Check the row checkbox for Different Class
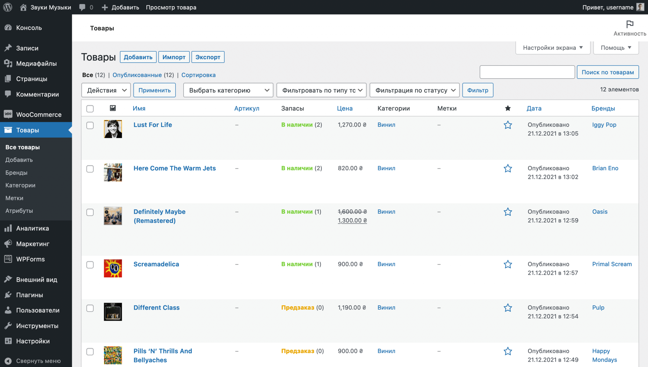 pos(90,308)
